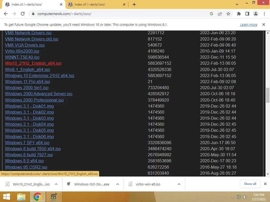Screen dimensions: 270x202
Task: Download WINNT-TSE40.iso
Action: click(22, 57)
